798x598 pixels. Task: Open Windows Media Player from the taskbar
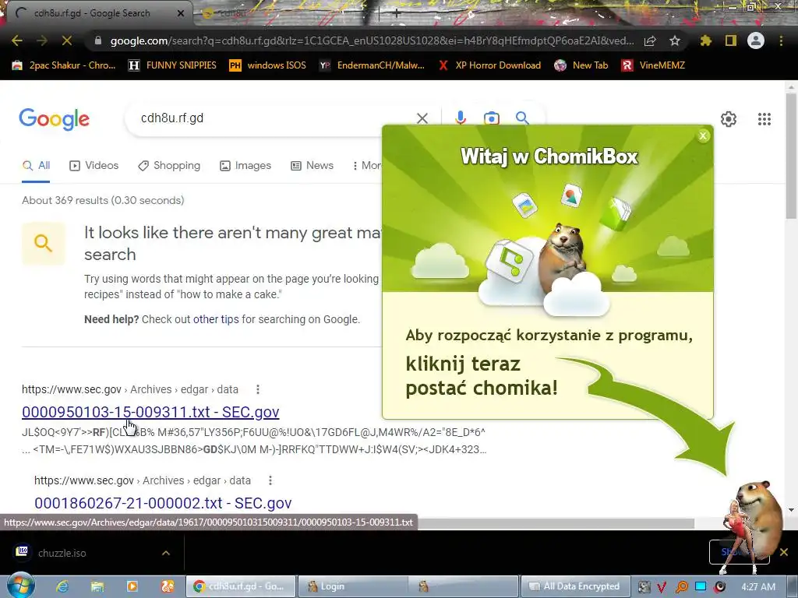pos(132,586)
